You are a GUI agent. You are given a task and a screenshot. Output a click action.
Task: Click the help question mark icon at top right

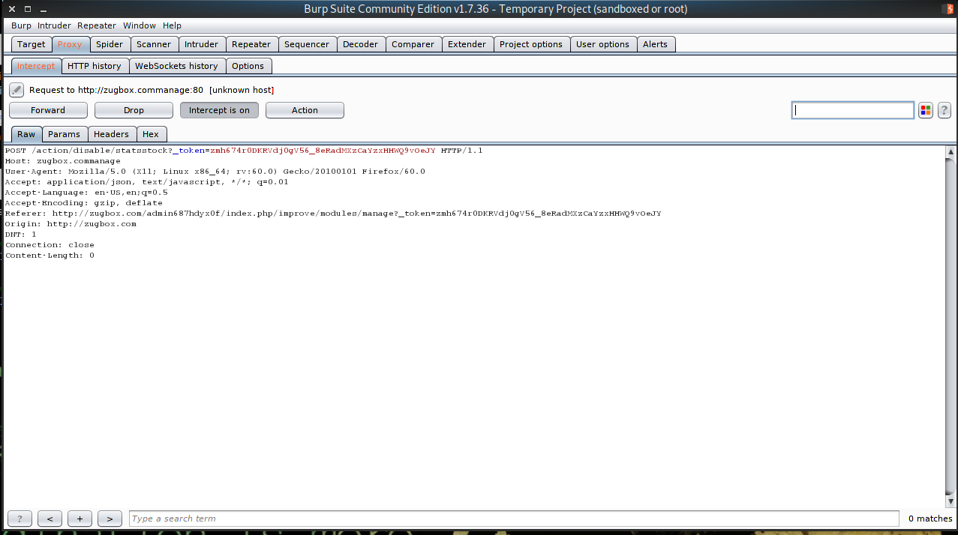point(944,109)
